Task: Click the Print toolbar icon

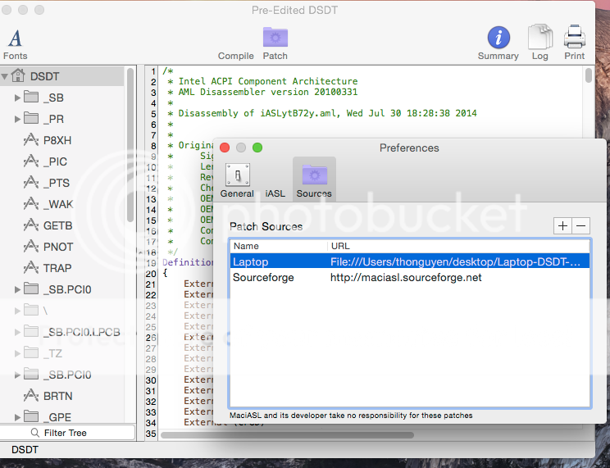Action: (575, 41)
